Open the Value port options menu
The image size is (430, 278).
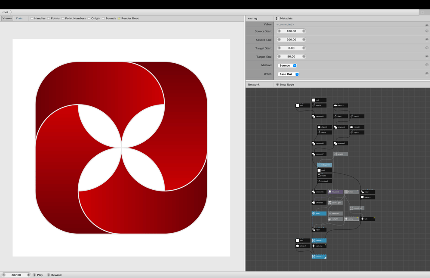click(x=427, y=25)
